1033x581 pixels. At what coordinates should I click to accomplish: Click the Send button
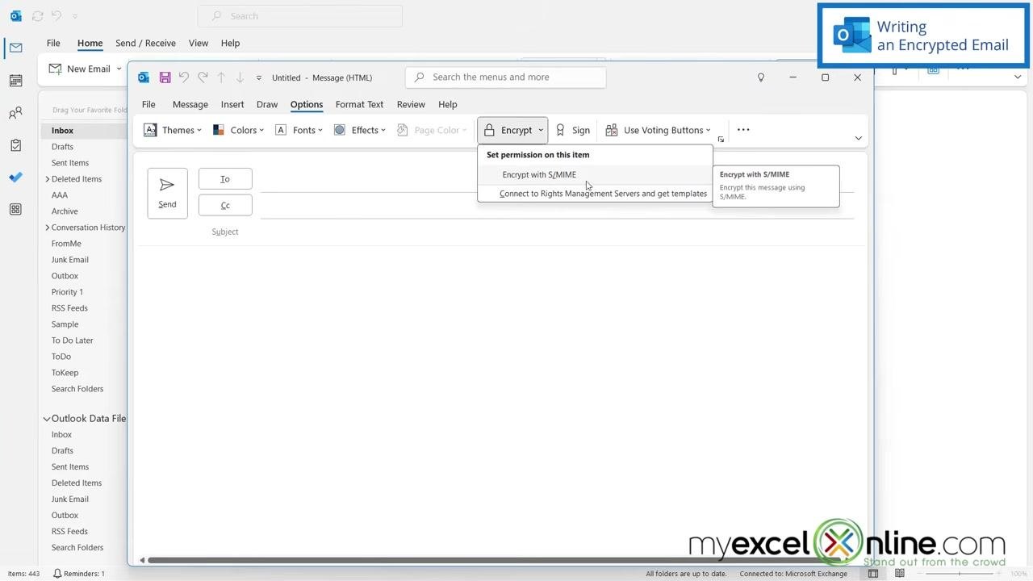point(167,193)
